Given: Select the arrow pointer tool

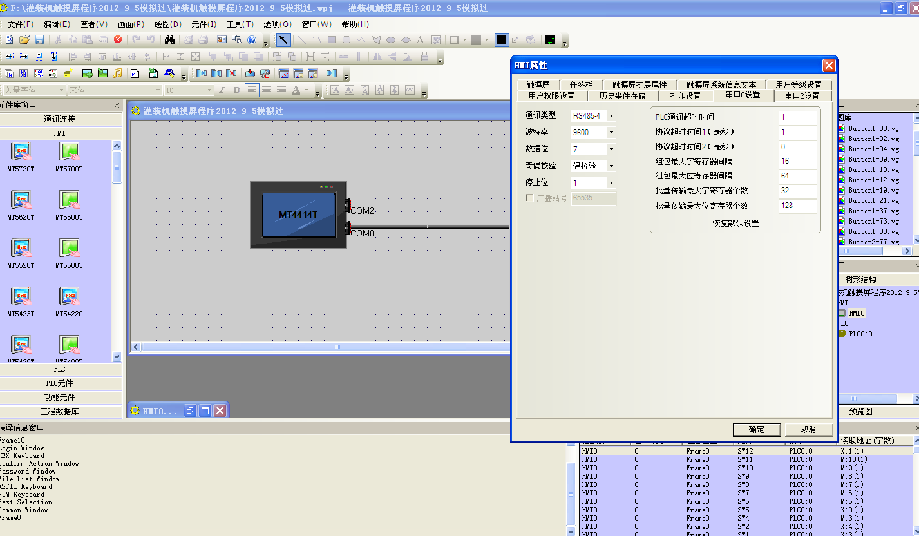Looking at the screenshot, I should [283, 40].
